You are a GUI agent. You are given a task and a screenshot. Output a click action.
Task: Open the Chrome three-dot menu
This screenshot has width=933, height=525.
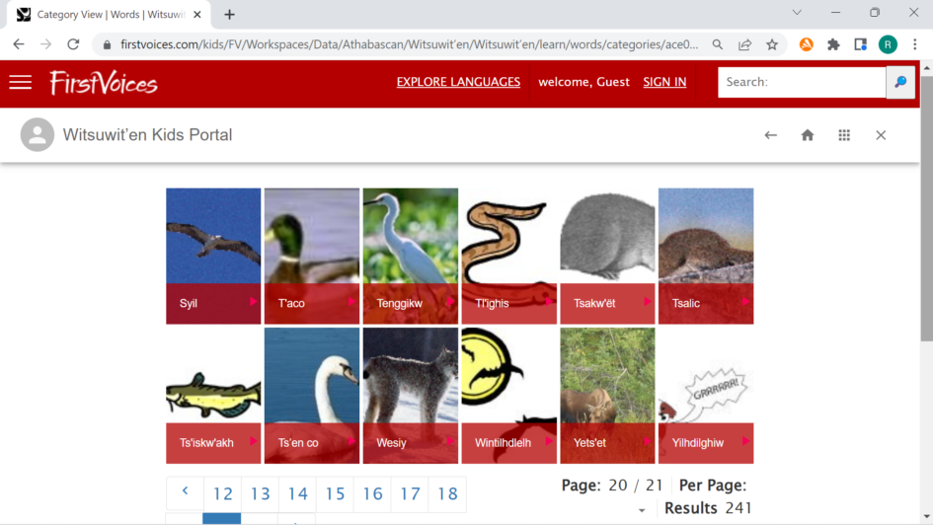(915, 44)
